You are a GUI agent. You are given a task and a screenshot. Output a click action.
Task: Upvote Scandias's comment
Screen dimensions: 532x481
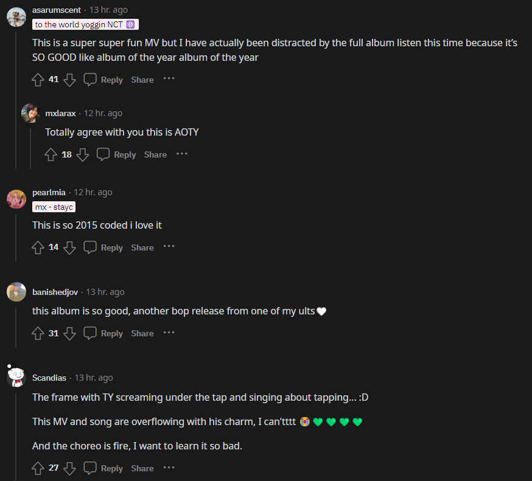38,468
